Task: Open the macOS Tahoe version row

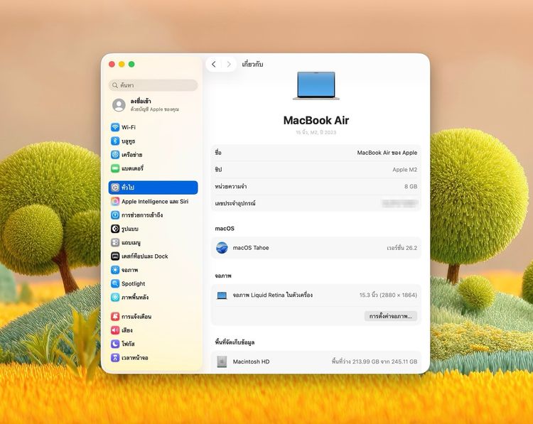Action: (x=316, y=248)
